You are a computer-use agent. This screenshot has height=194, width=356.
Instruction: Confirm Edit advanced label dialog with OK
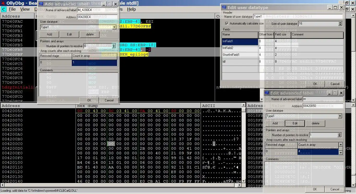[x=315, y=189]
